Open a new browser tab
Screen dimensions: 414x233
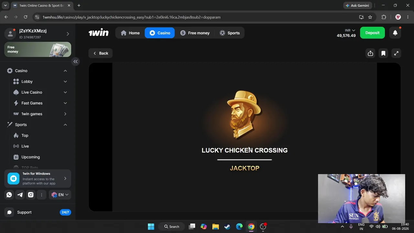79,6
